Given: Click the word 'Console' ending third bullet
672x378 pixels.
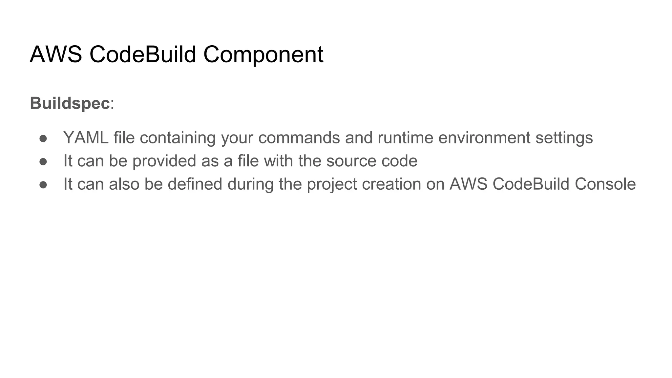Looking at the screenshot, I should click(x=605, y=184).
